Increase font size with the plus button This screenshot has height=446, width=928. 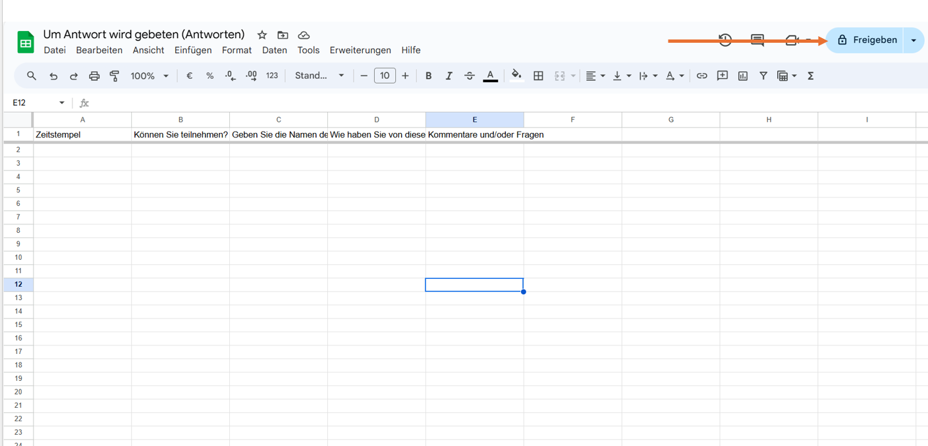[405, 76]
